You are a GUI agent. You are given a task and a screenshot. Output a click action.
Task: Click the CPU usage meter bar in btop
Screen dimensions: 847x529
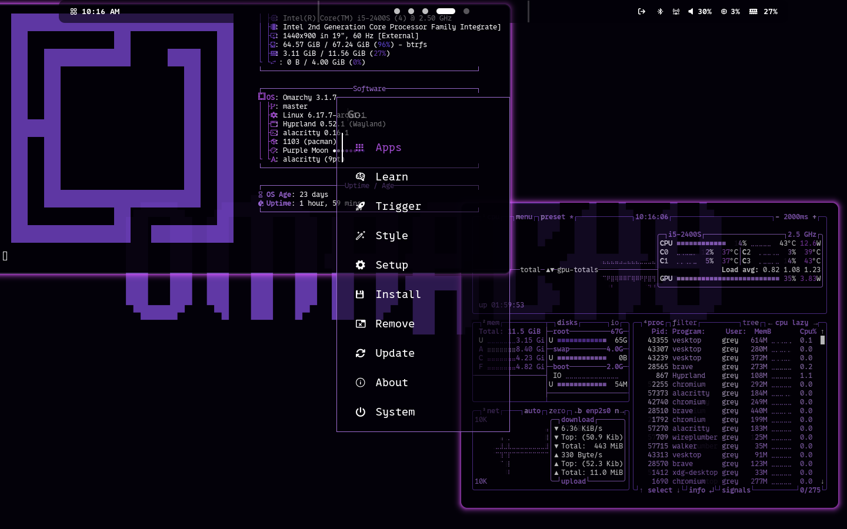(701, 243)
